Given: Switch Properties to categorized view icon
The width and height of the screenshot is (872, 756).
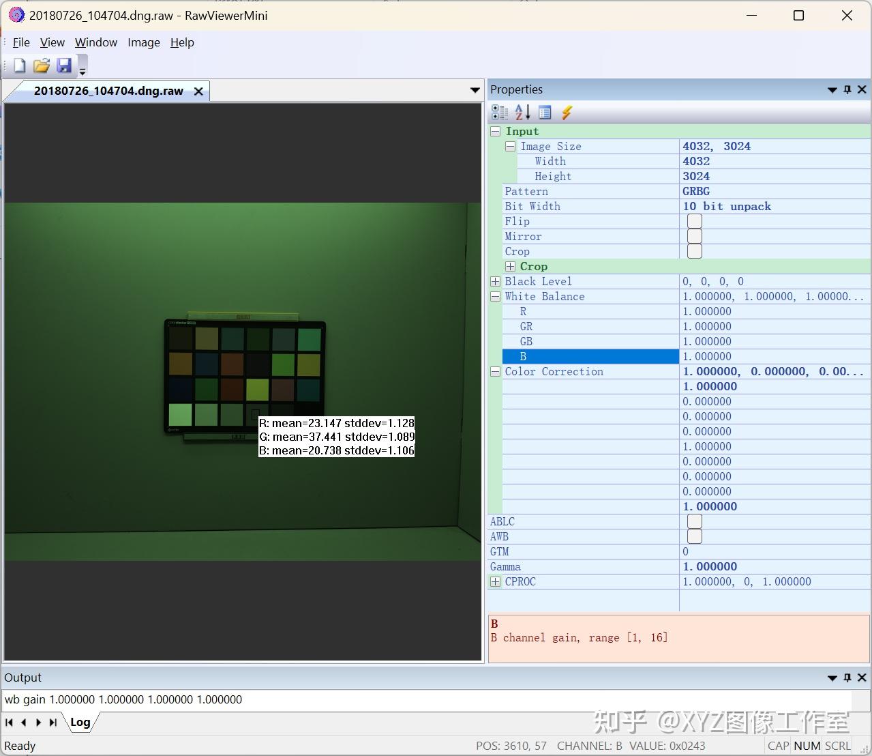Looking at the screenshot, I should point(500,112).
